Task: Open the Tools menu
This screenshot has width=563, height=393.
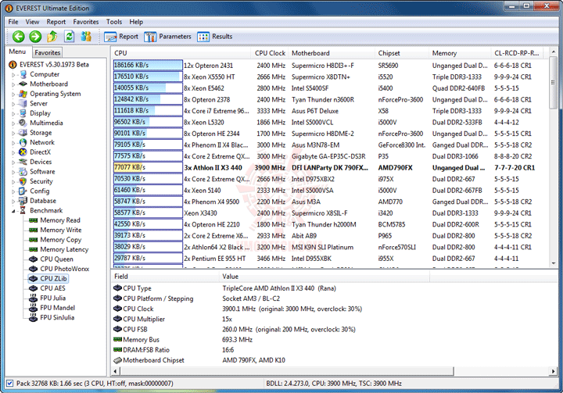Action: [x=114, y=22]
